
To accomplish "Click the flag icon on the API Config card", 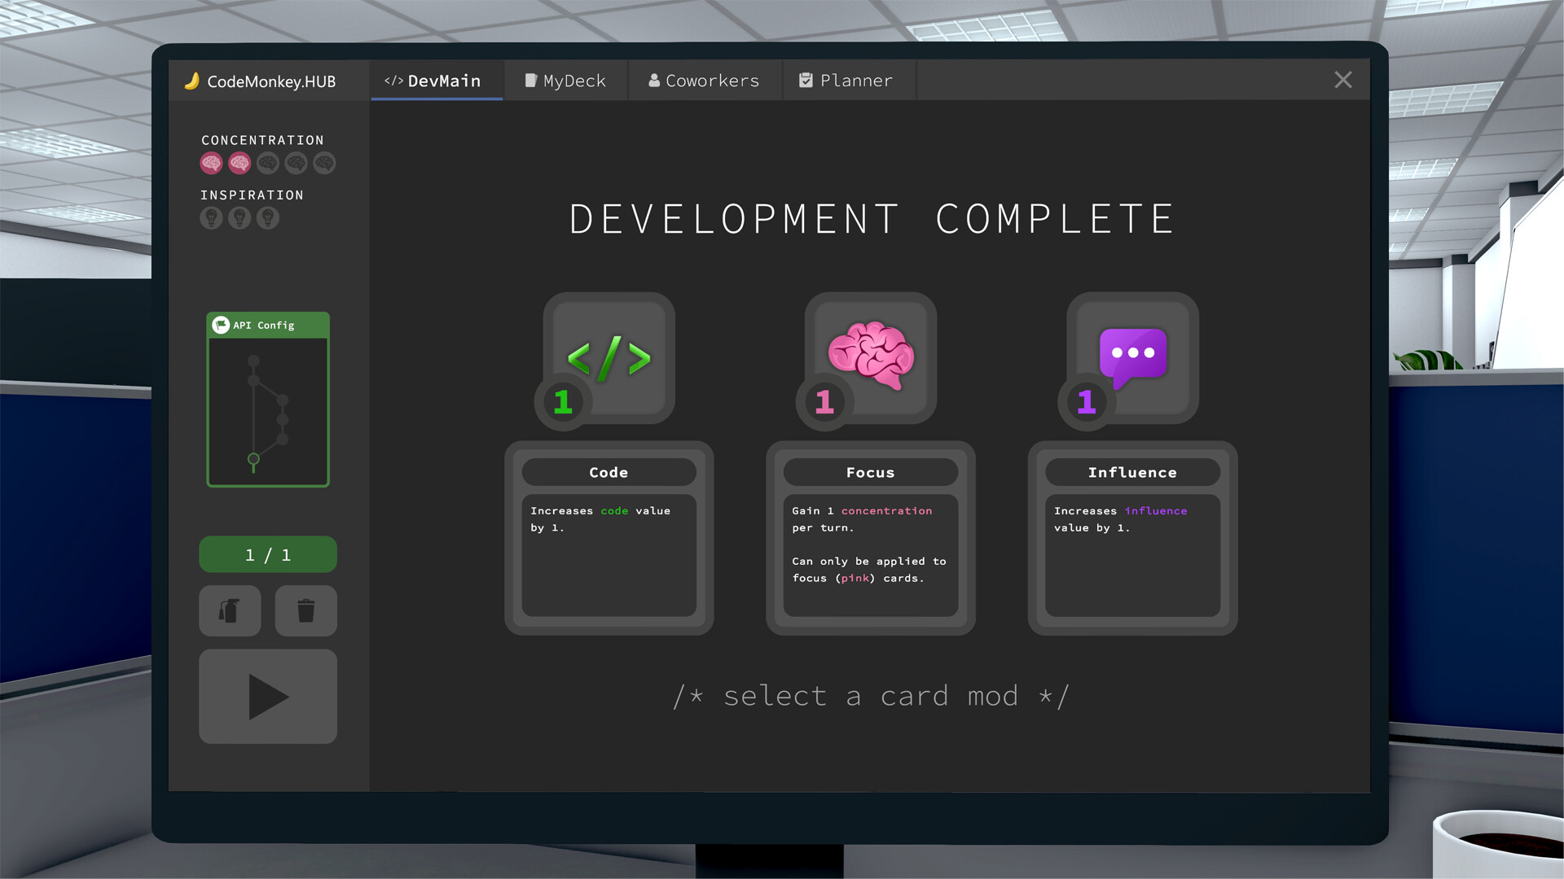I will [x=221, y=325].
